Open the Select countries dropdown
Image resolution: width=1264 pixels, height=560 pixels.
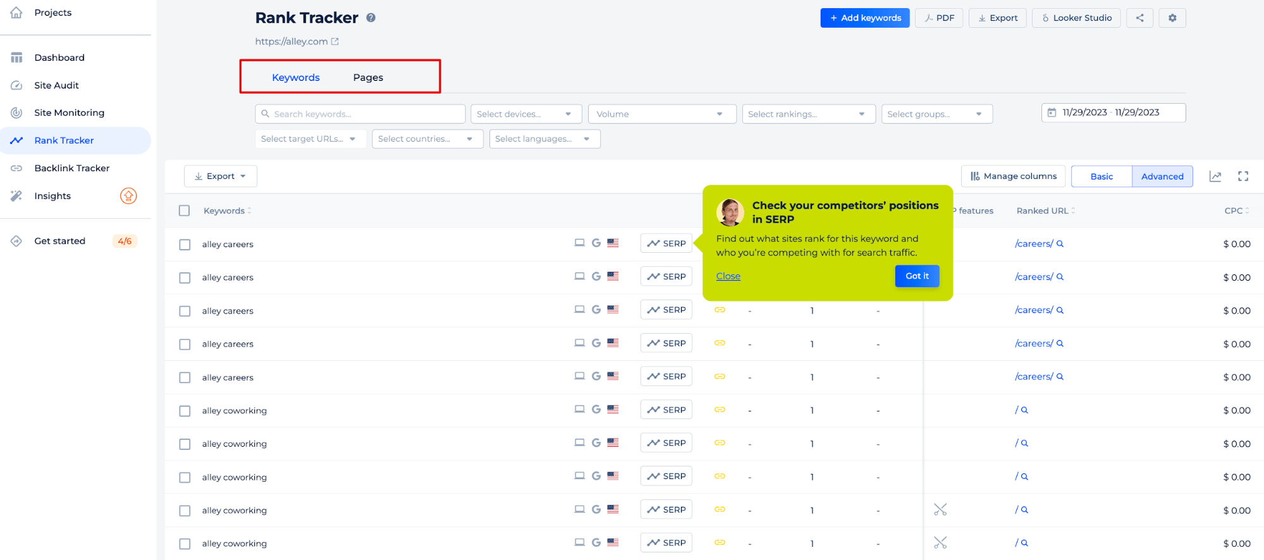click(x=427, y=139)
